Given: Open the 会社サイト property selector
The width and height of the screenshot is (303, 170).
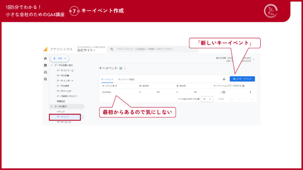Looking at the screenshot, I should pos(86,50).
